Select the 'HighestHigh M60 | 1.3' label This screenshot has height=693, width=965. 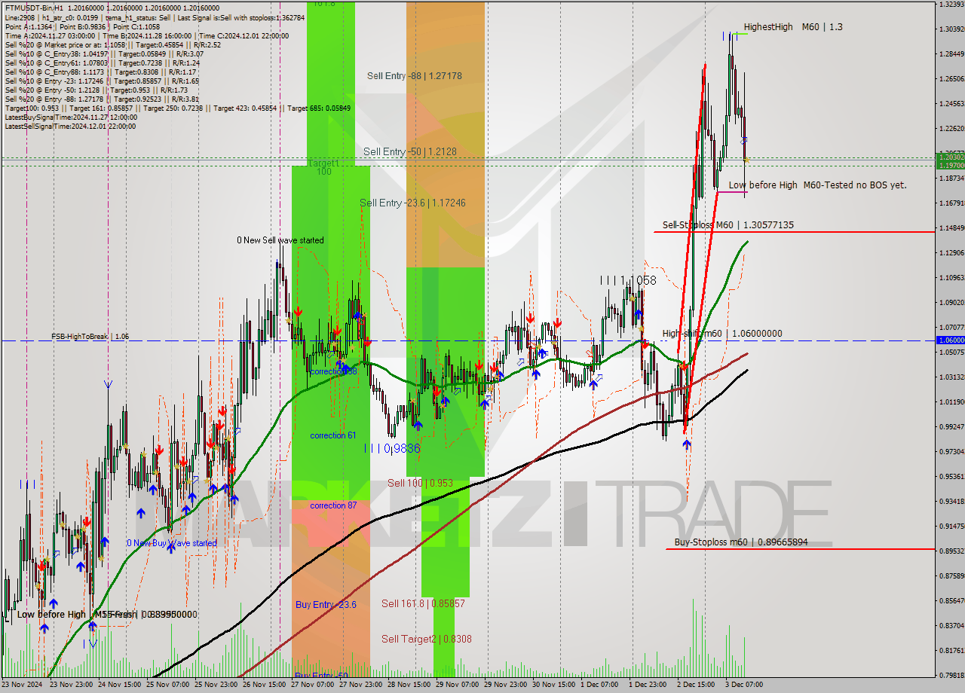point(793,26)
